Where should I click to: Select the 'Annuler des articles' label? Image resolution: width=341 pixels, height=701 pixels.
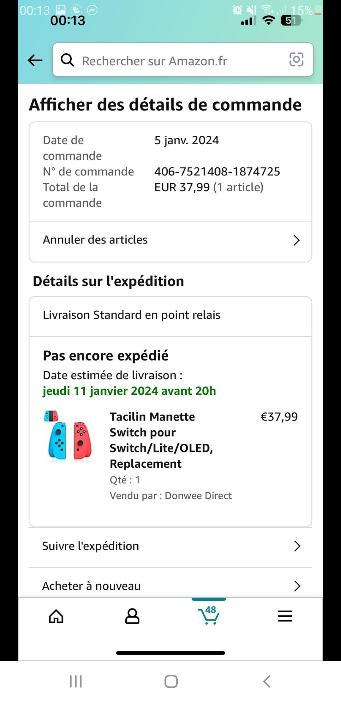[x=95, y=240]
